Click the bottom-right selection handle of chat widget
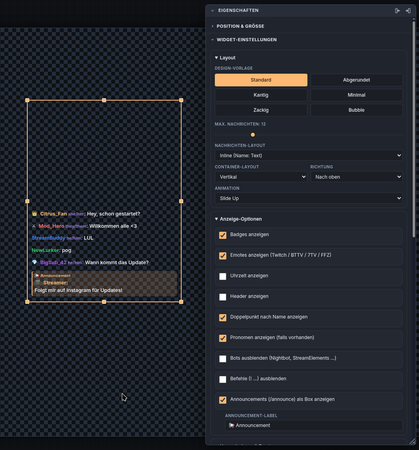The height and width of the screenshot is (450, 419). coord(181,301)
